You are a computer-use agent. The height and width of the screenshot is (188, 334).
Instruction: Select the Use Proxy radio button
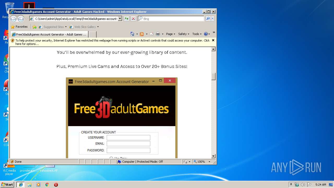(x=111, y=158)
